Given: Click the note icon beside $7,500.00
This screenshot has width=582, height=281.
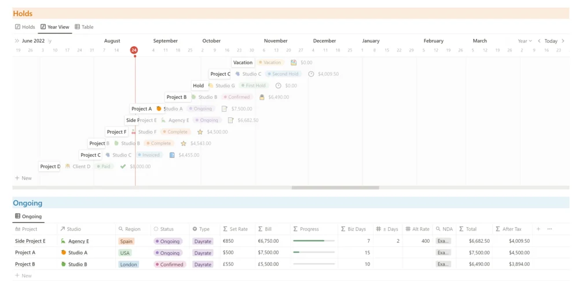Looking at the screenshot, I should [x=224, y=109].
